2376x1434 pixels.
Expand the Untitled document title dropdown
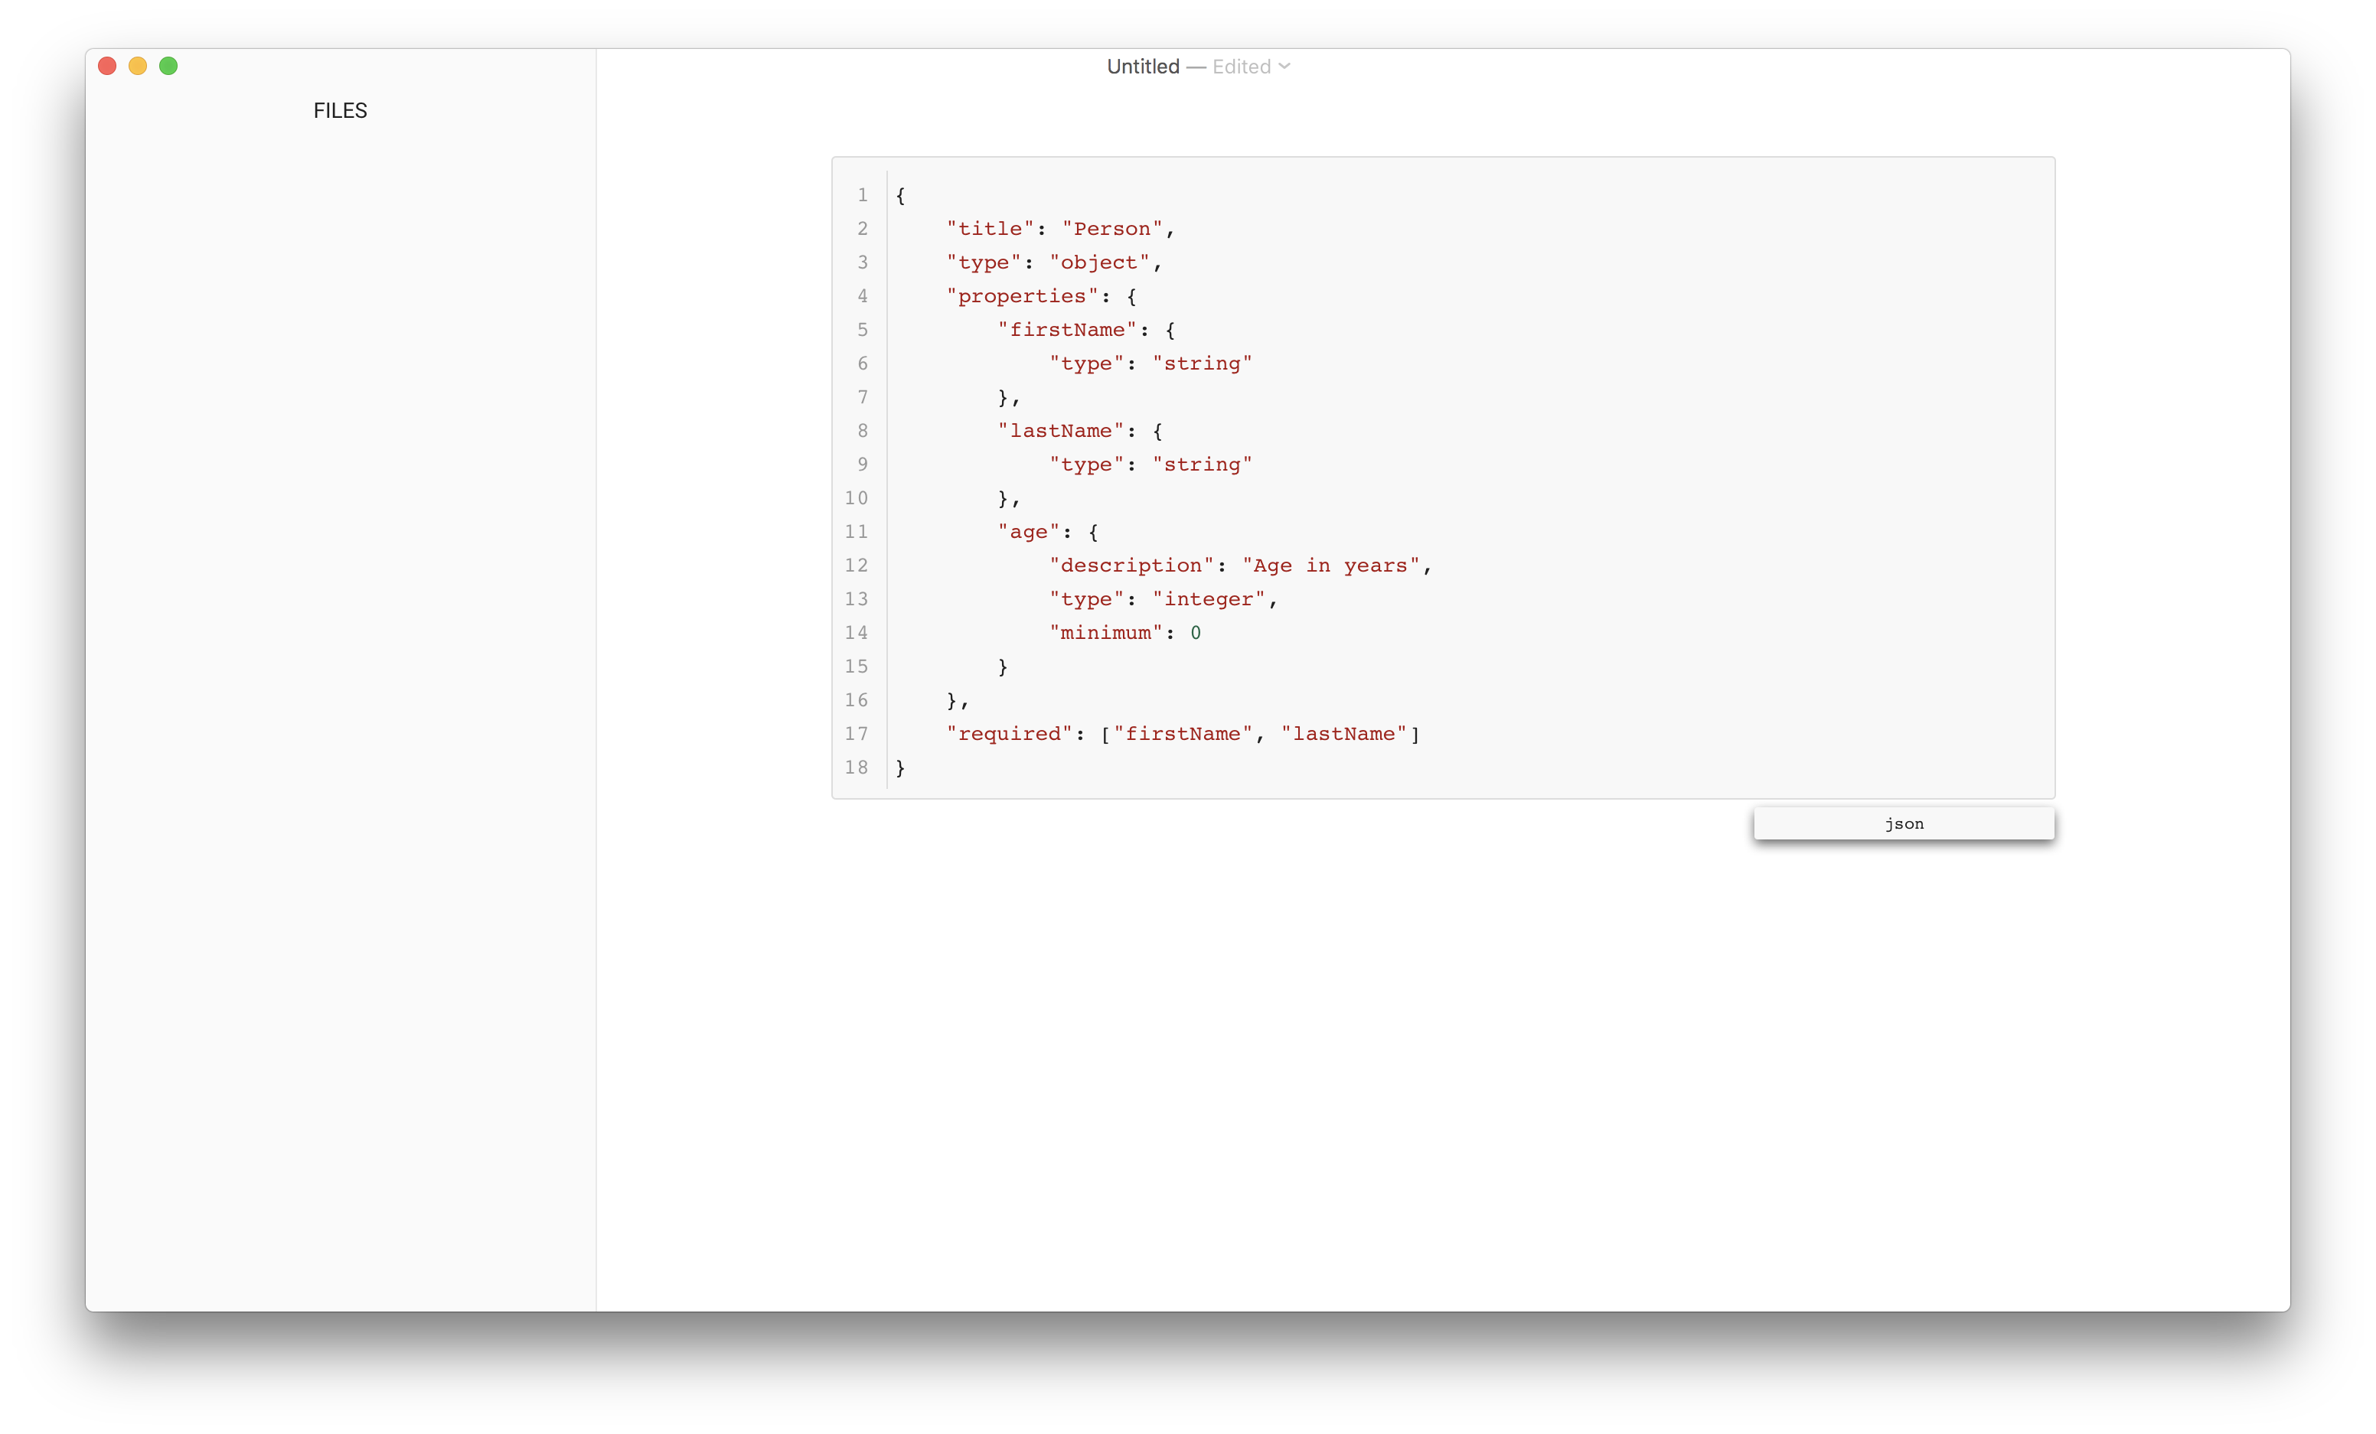[x=1285, y=66]
